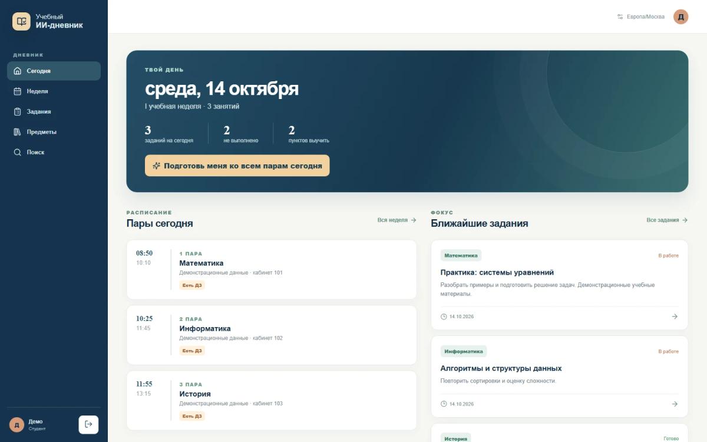Viewport: 707px width, 442px height.
Task: Open the Все задания link
Action: point(667,220)
